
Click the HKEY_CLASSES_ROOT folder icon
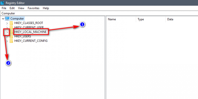[x=11, y=23]
